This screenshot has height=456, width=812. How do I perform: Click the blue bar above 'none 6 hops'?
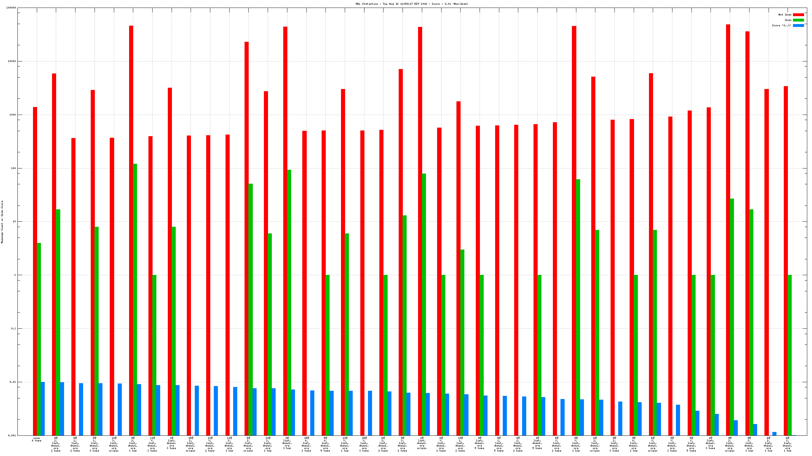(43, 408)
